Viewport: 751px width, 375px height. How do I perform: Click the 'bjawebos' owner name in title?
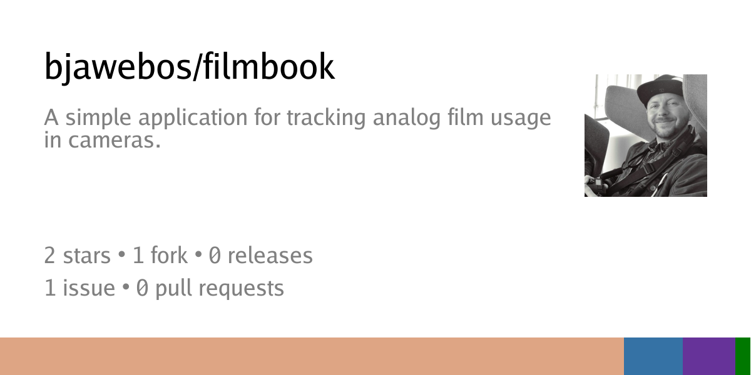115,67
